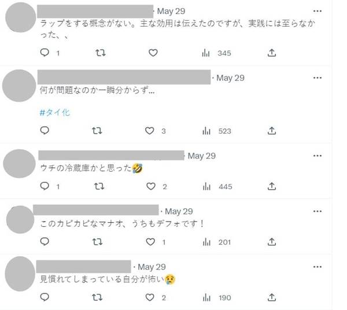Like the tweet with 523 views
The width and height of the screenshot is (347, 310).
point(150,131)
